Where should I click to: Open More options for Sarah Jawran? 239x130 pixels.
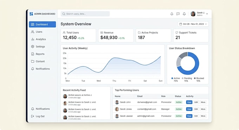(x=203, y=116)
